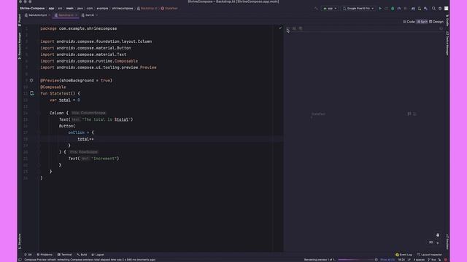This screenshot has width=467, height=262.
Task: Close the MainActivity.kt tab
Action: pyautogui.click(x=50, y=15)
